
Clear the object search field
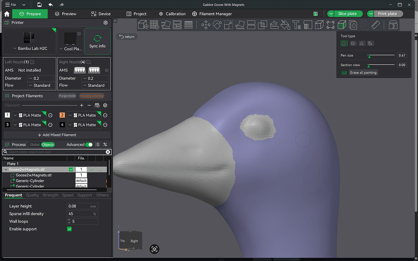[108, 152]
